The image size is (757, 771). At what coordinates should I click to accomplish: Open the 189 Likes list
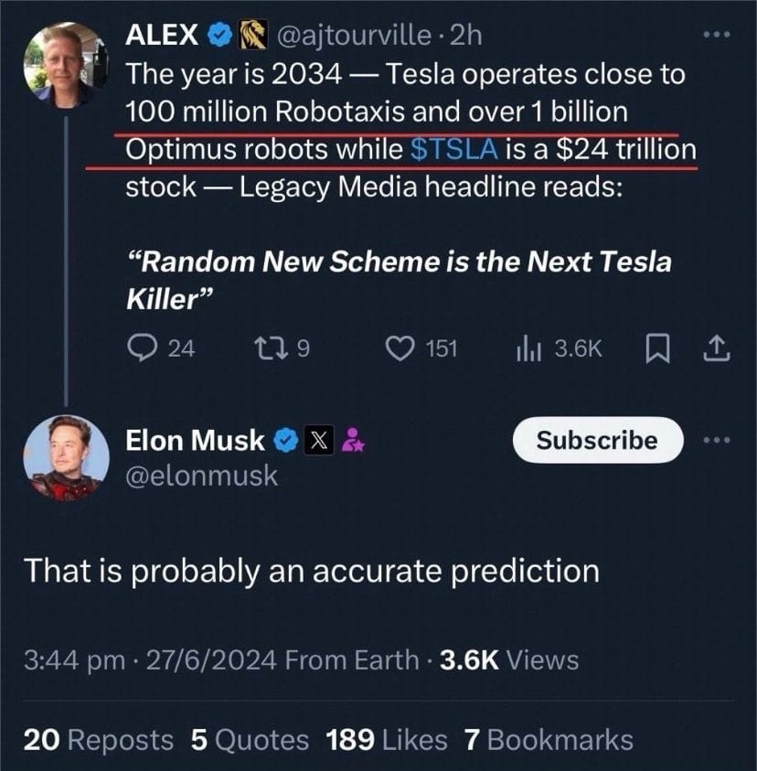click(387, 740)
